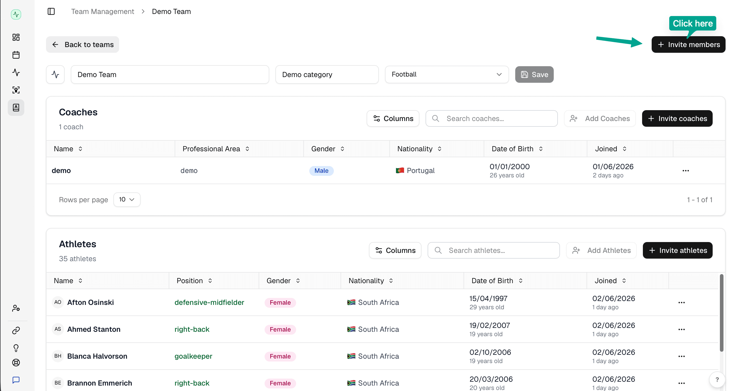This screenshot has width=739, height=391.
Task: Focus the Search coaches field
Action: pos(492,118)
